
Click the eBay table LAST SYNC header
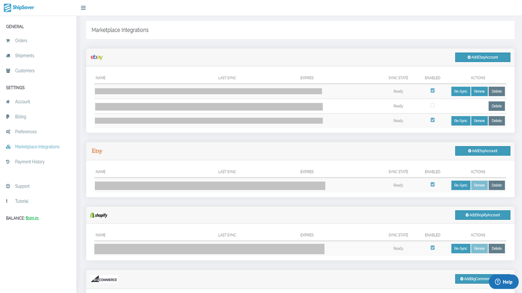tap(227, 78)
